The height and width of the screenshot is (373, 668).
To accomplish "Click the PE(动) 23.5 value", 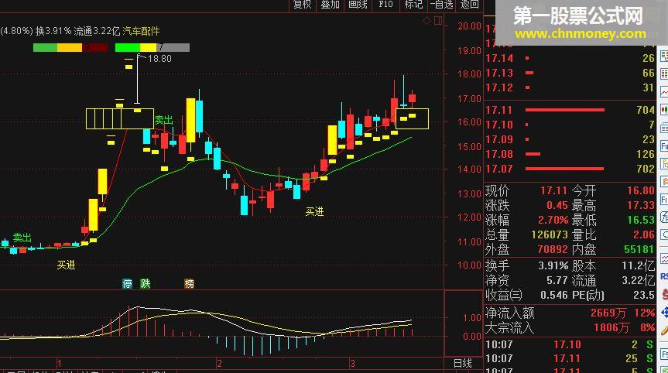I will pyautogui.click(x=644, y=295).
